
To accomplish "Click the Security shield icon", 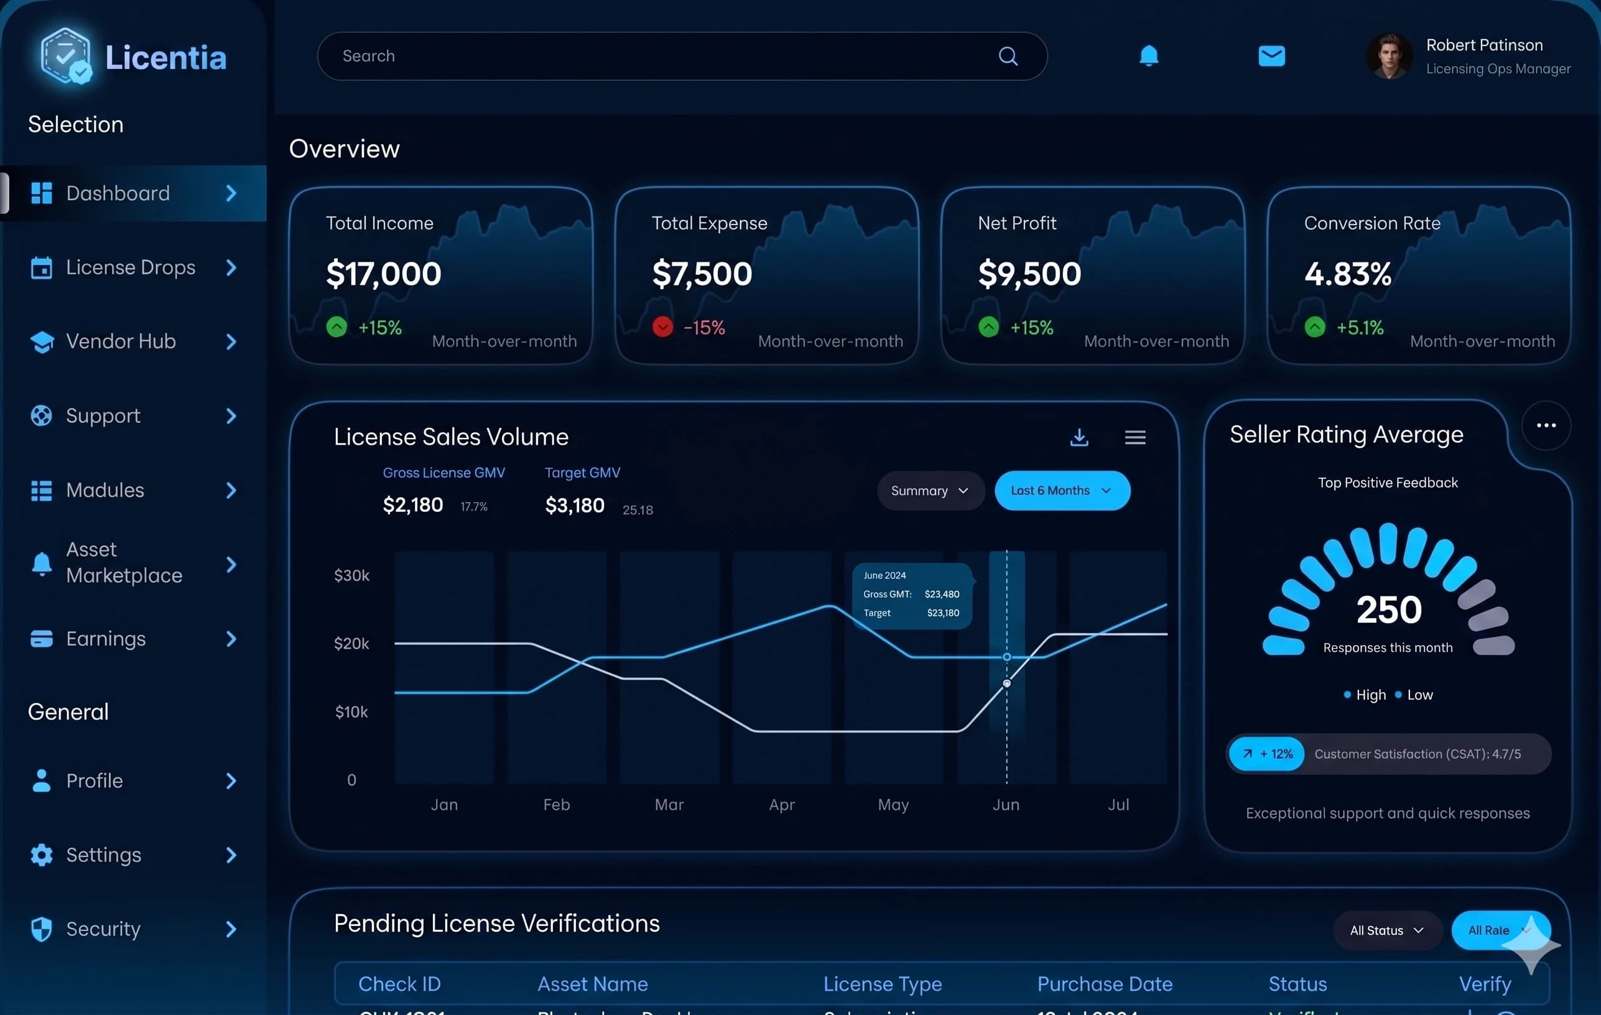I will pos(41,929).
